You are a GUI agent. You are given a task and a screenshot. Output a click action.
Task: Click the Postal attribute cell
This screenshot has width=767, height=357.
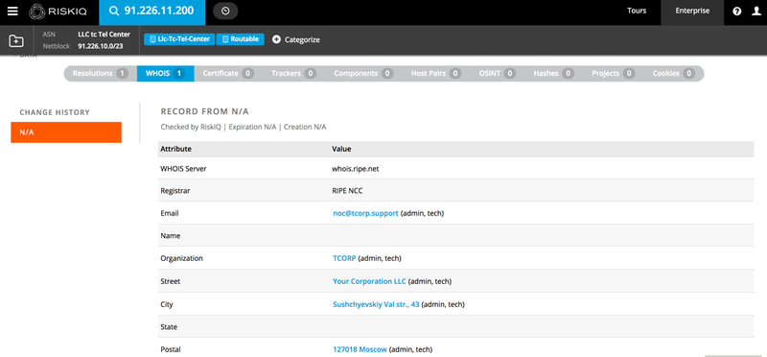pyautogui.click(x=171, y=349)
